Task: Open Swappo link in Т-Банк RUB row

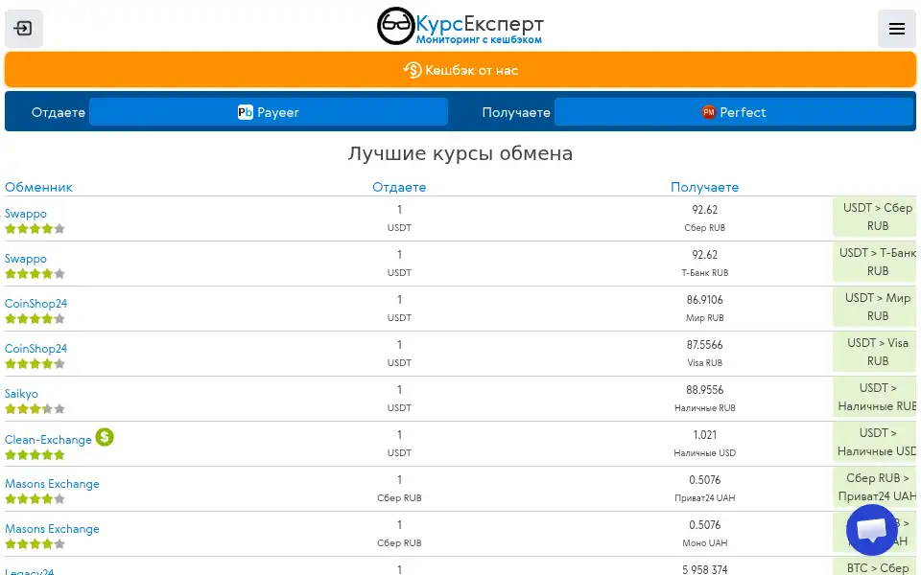Action: 26,259
